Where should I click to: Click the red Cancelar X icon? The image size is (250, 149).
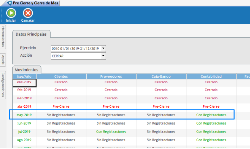click(28, 13)
